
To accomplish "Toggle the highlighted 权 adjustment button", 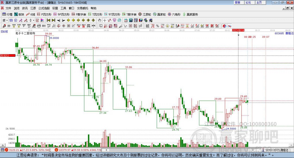I will click(x=37, y=20).
